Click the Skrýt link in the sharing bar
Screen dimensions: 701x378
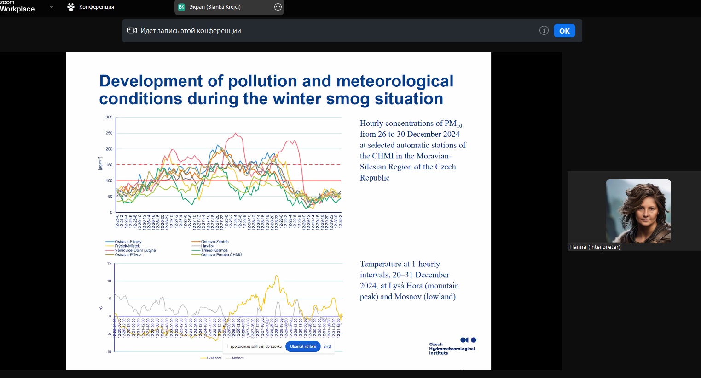(x=327, y=346)
